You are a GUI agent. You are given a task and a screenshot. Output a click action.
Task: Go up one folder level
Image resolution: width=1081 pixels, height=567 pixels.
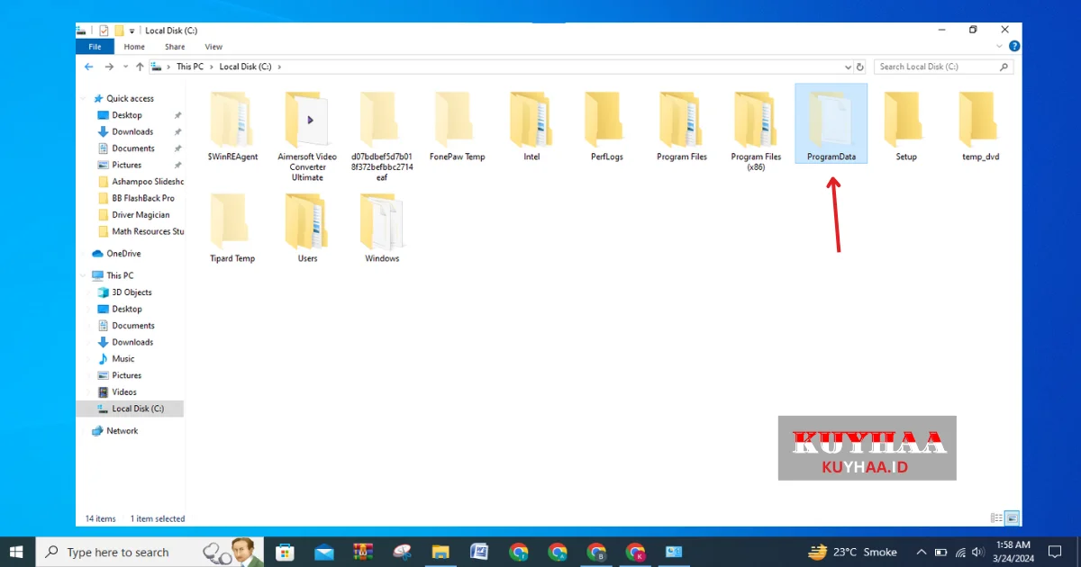140,67
